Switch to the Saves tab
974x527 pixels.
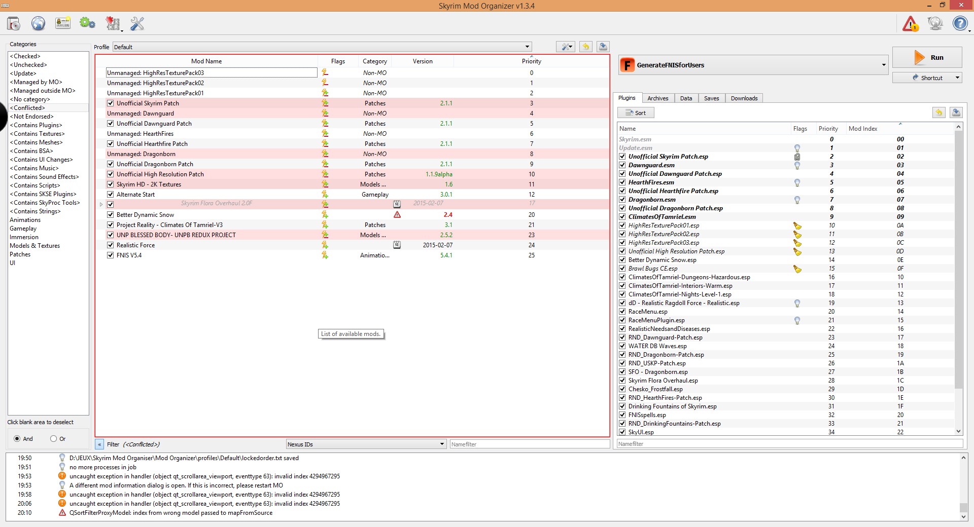pyautogui.click(x=711, y=98)
